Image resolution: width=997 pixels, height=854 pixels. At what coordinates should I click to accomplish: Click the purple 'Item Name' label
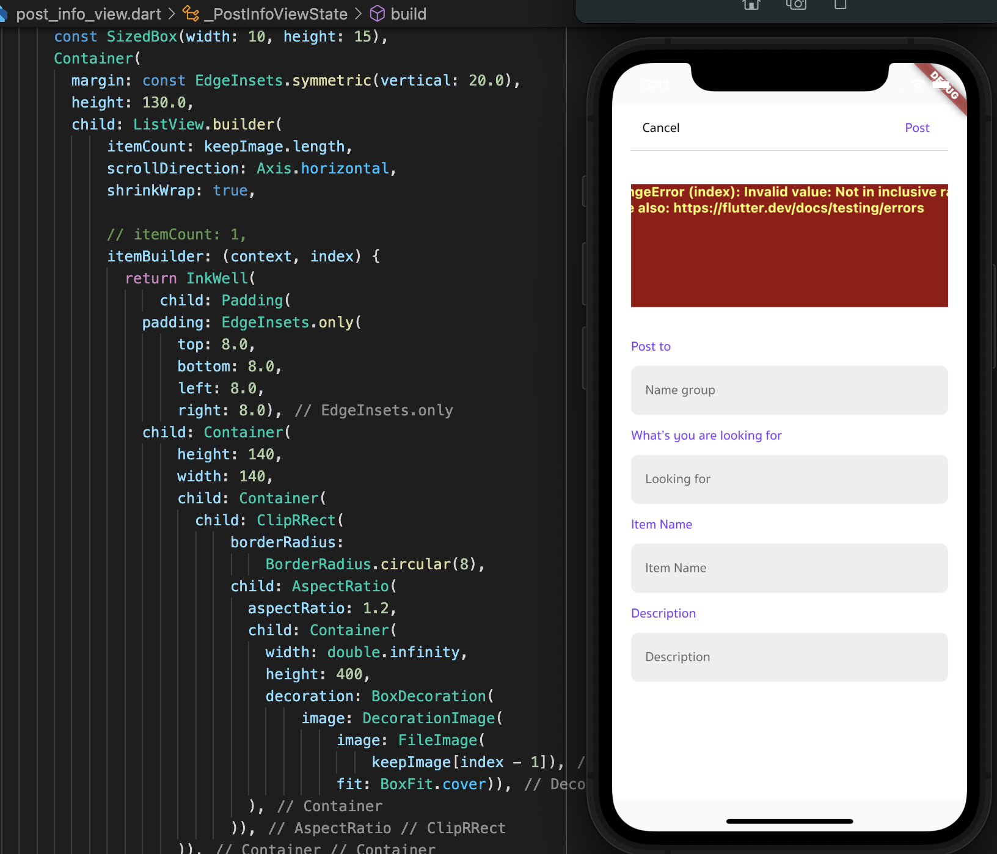[662, 524]
